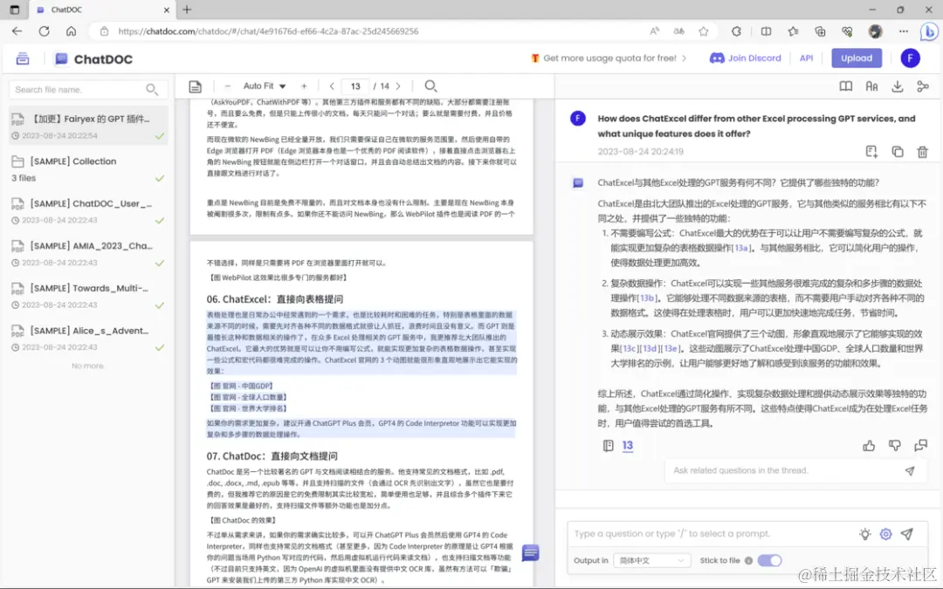Open search within the PDF document

point(430,86)
